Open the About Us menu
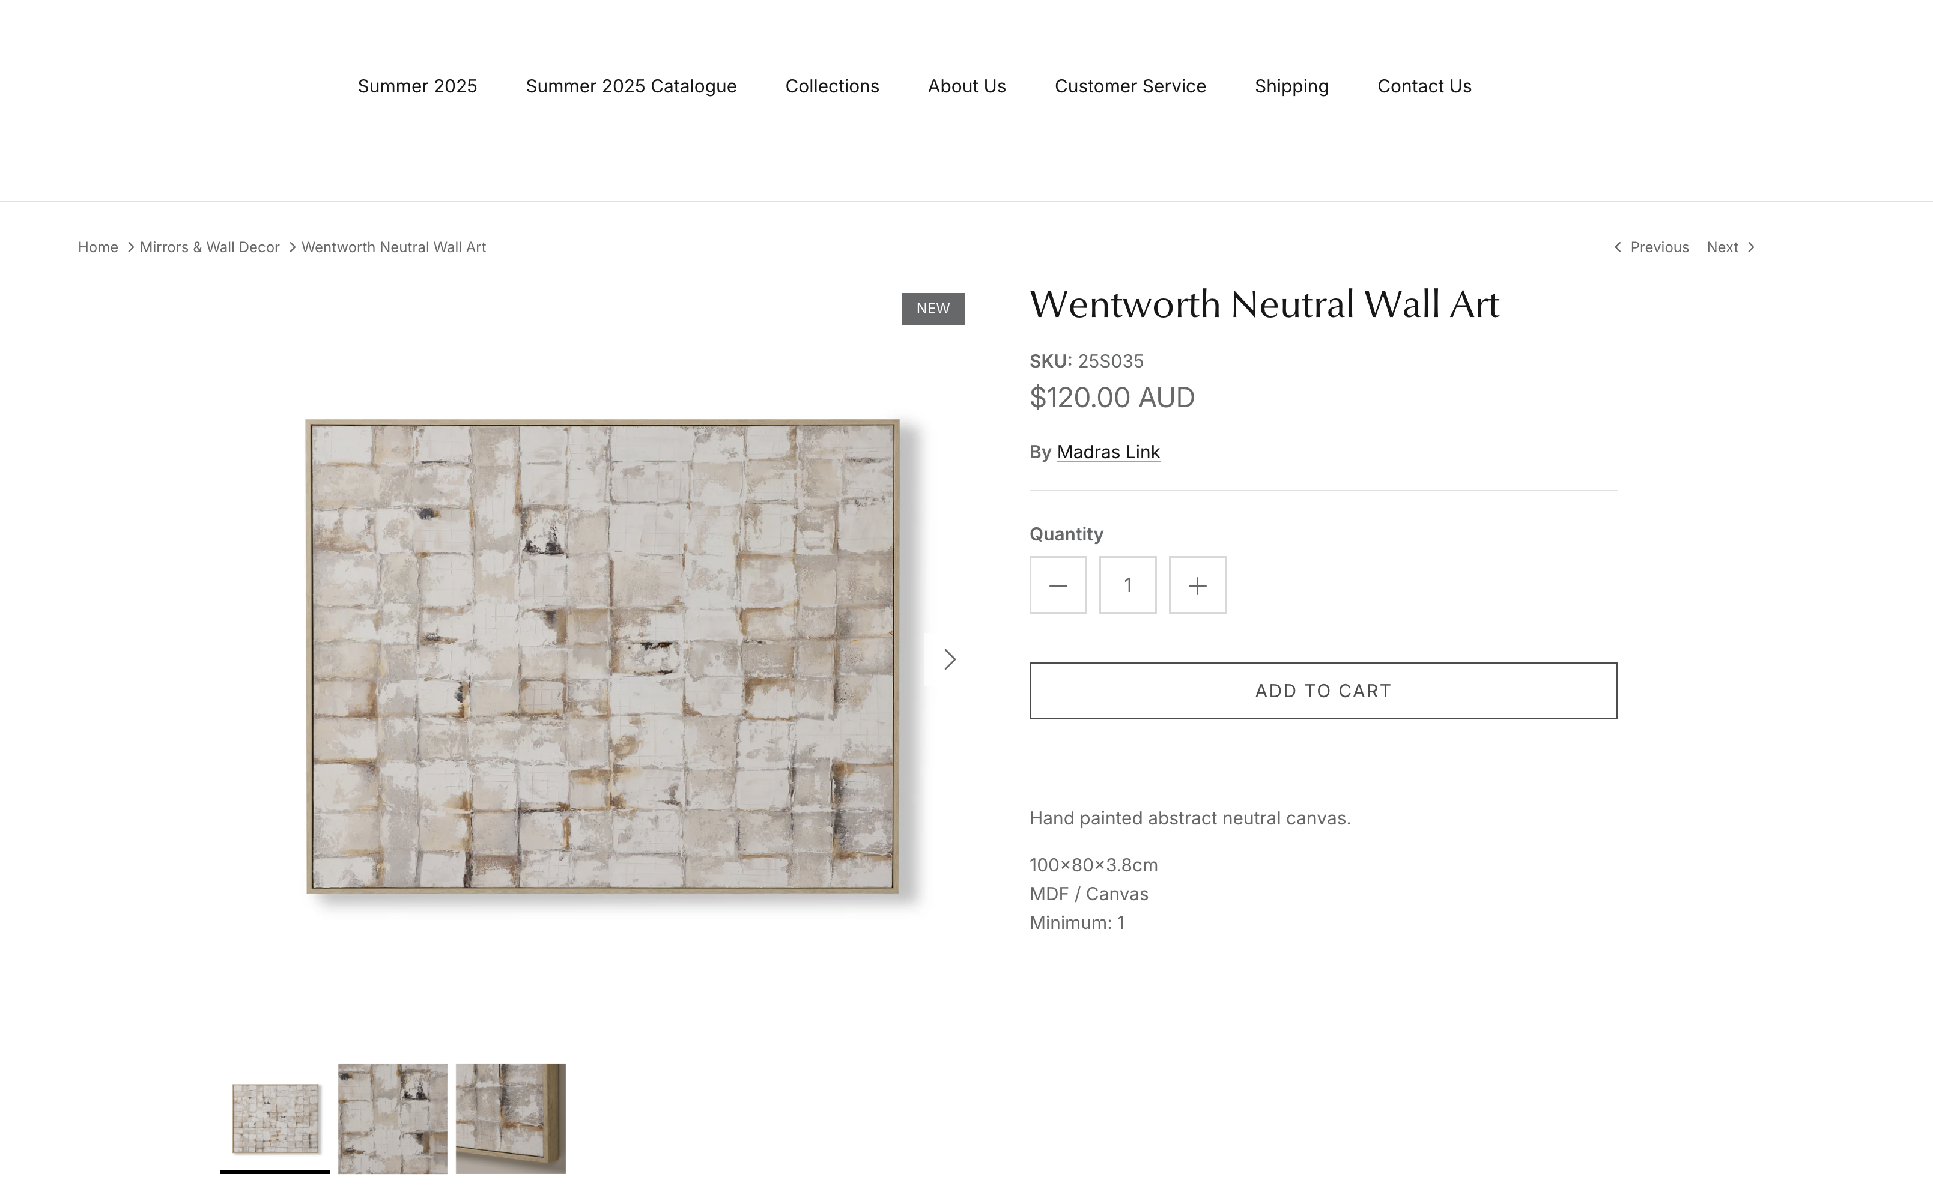 tap(967, 86)
